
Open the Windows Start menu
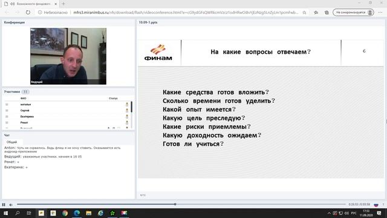pyautogui.click(x=5, y=213)
